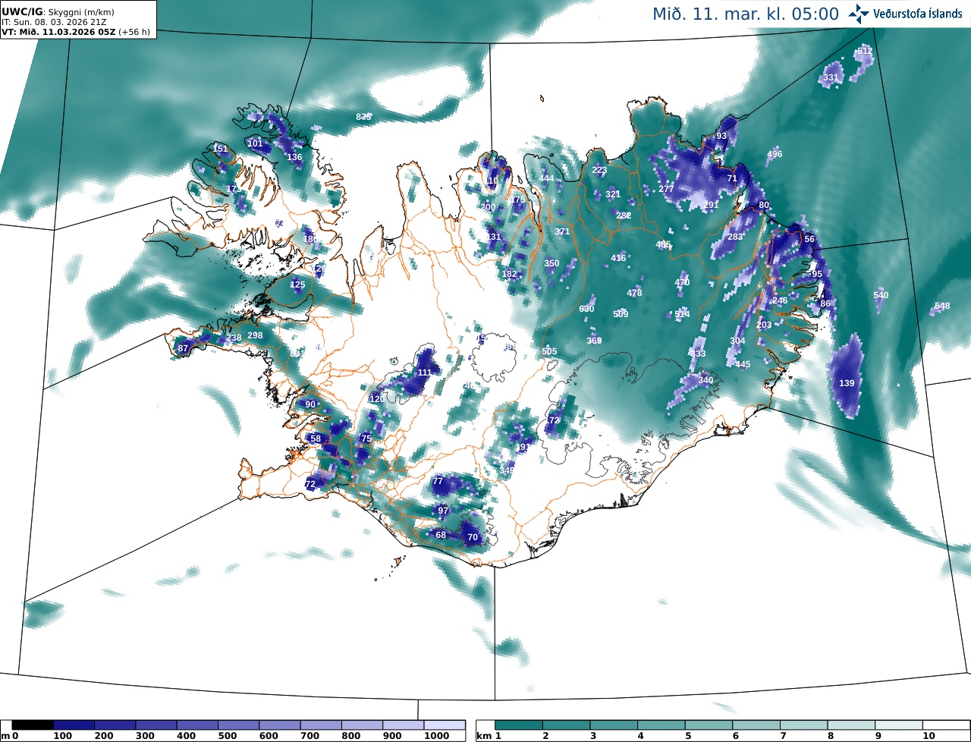The height and width of the screenshot is (742, 971).
Task: Click the visibility value 291 on the map
Action: click(711, 205)
